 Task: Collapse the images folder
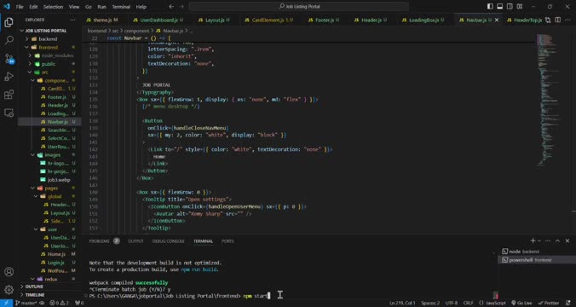click(x=52, y=155)
